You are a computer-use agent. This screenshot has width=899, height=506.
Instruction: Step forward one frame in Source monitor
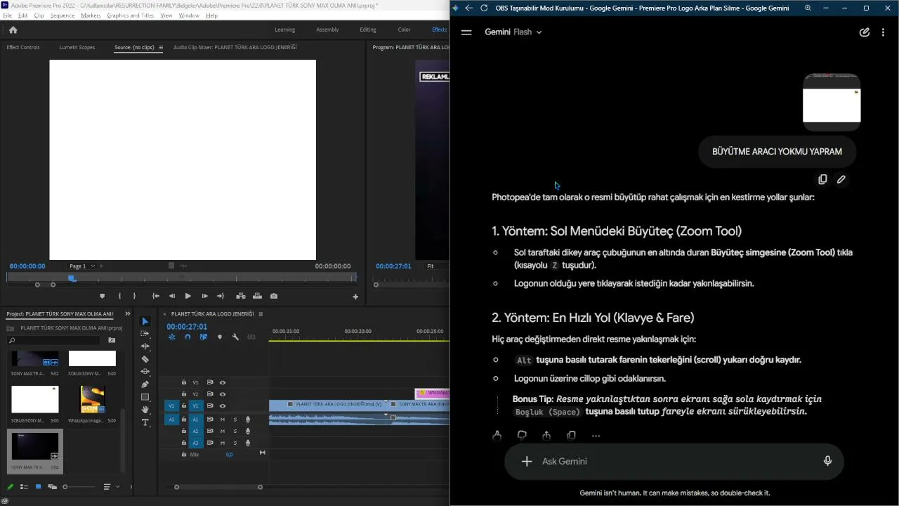[204, 297]
